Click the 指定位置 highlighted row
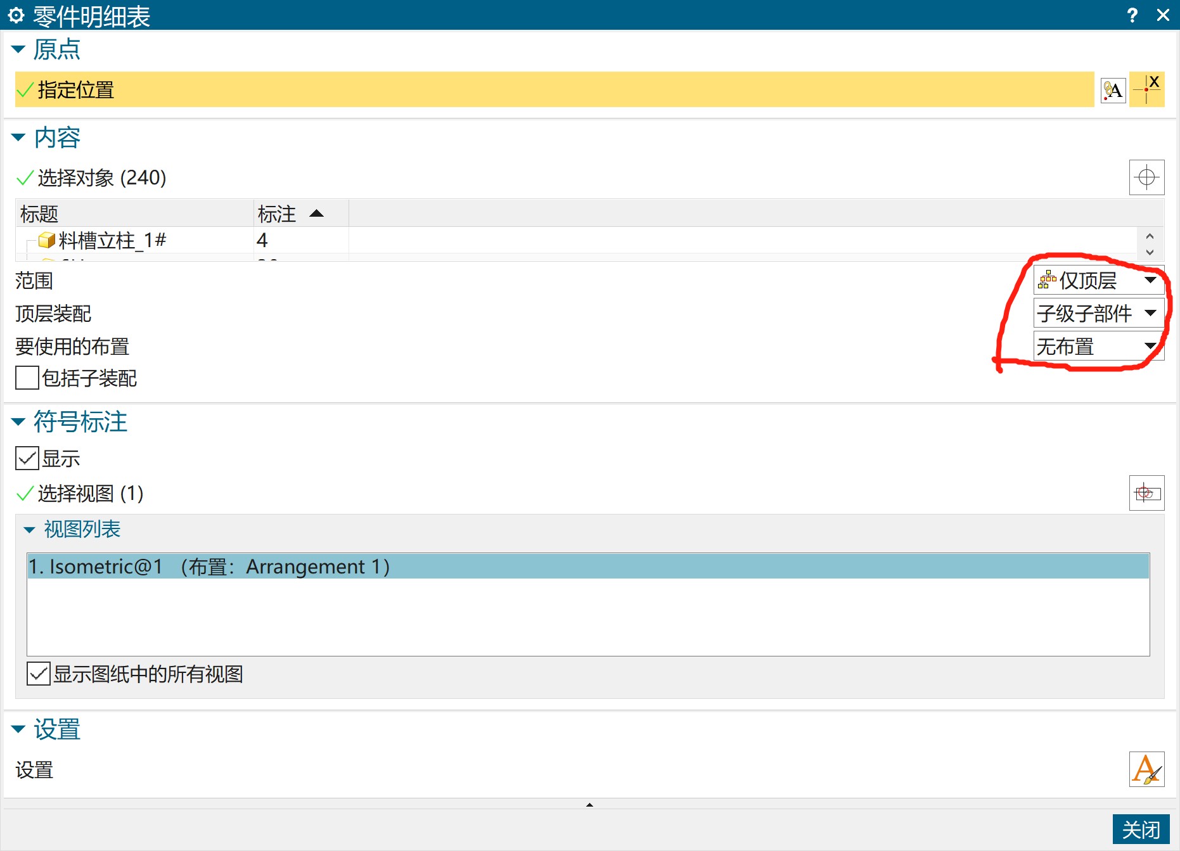Viewport: 1180px width, 851px height. point(555,89)
